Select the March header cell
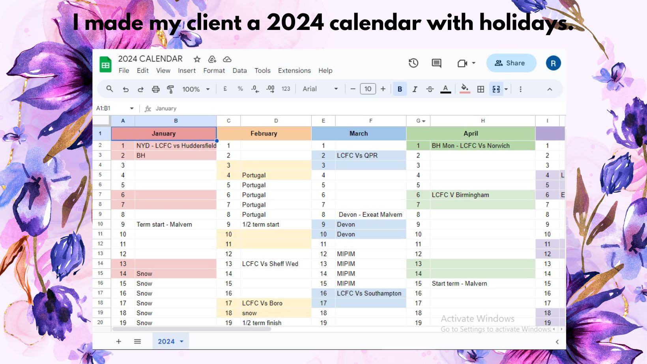Screen dimensions: 647x364 (359, 134)
